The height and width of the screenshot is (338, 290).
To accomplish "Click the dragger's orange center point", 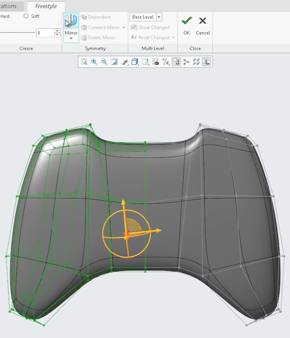I will point(126,233).
